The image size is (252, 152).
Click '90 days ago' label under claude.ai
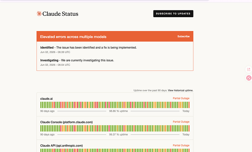(x=47, y=111)
